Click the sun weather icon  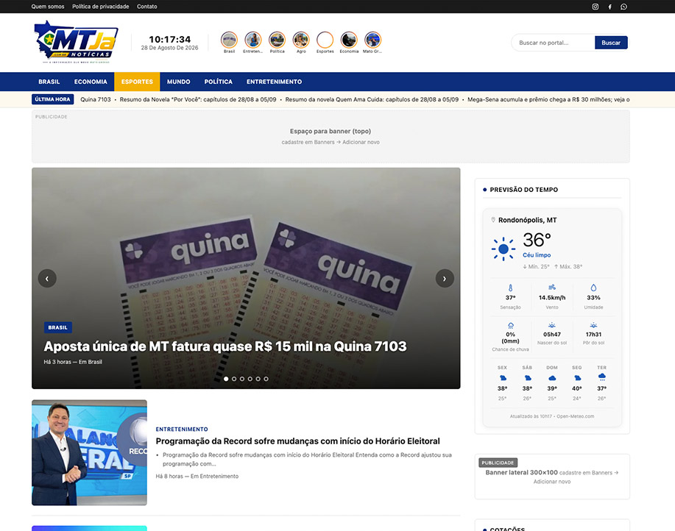(x=503, y=249)
